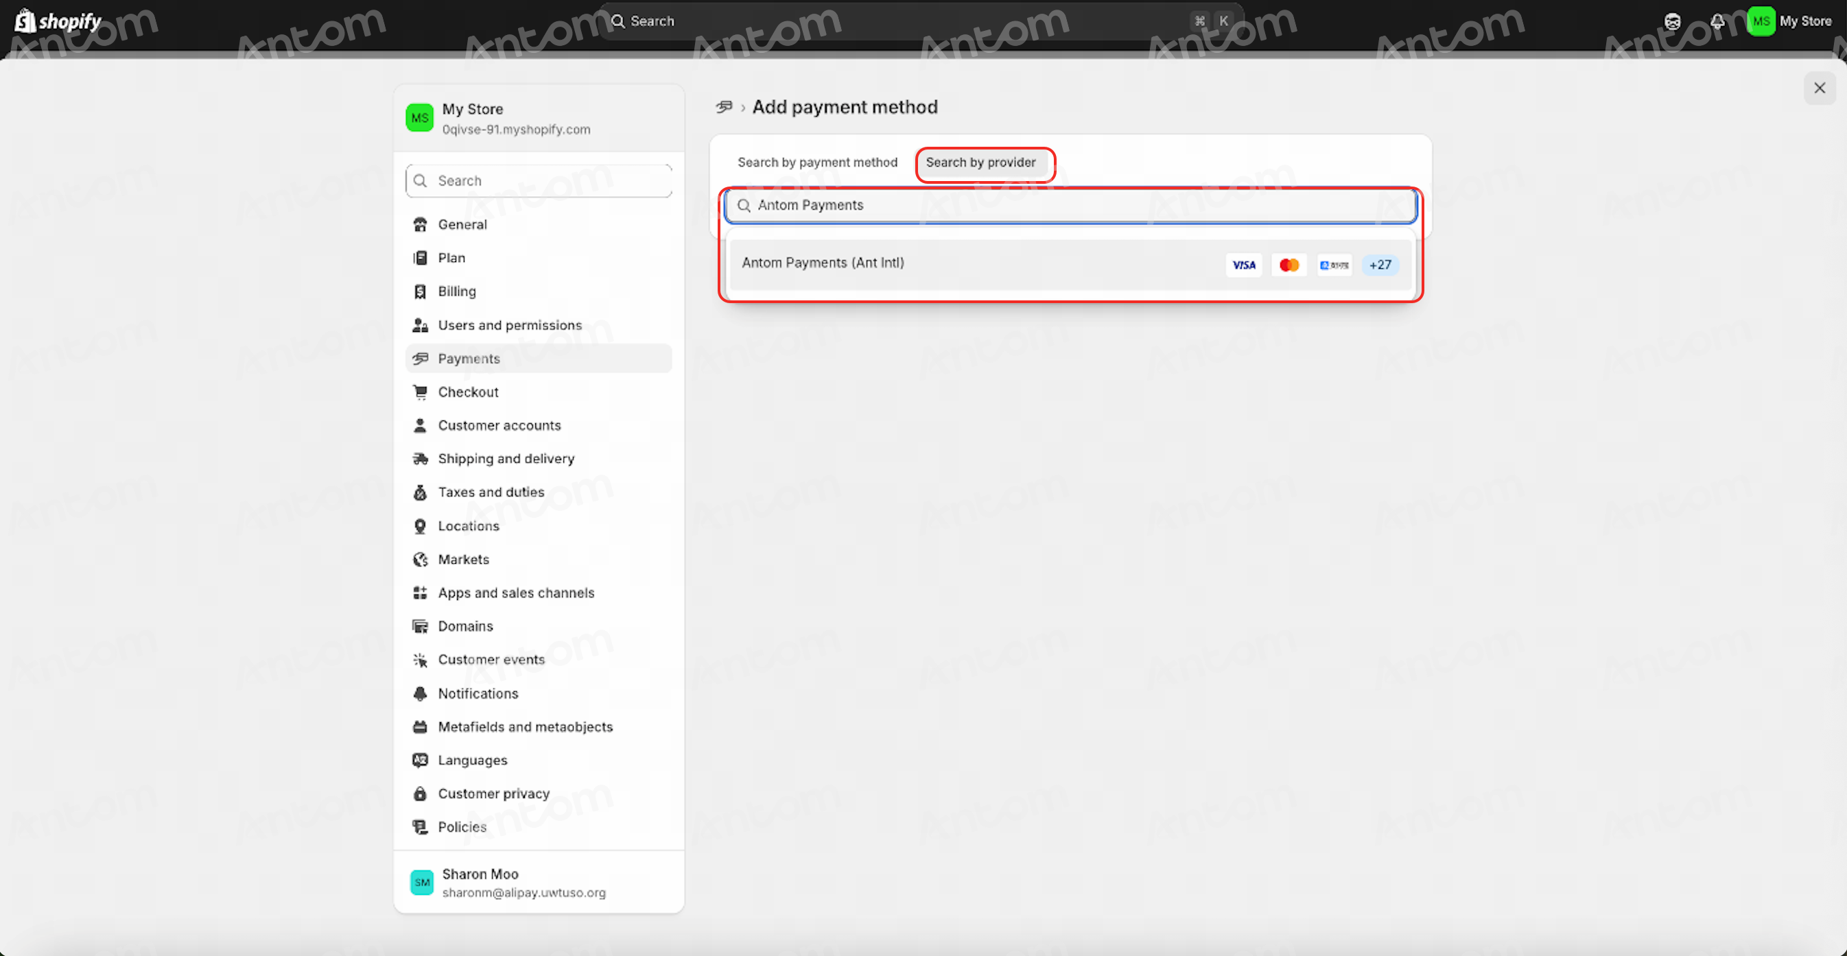Open the My Store account menu

pos(1790,21)
